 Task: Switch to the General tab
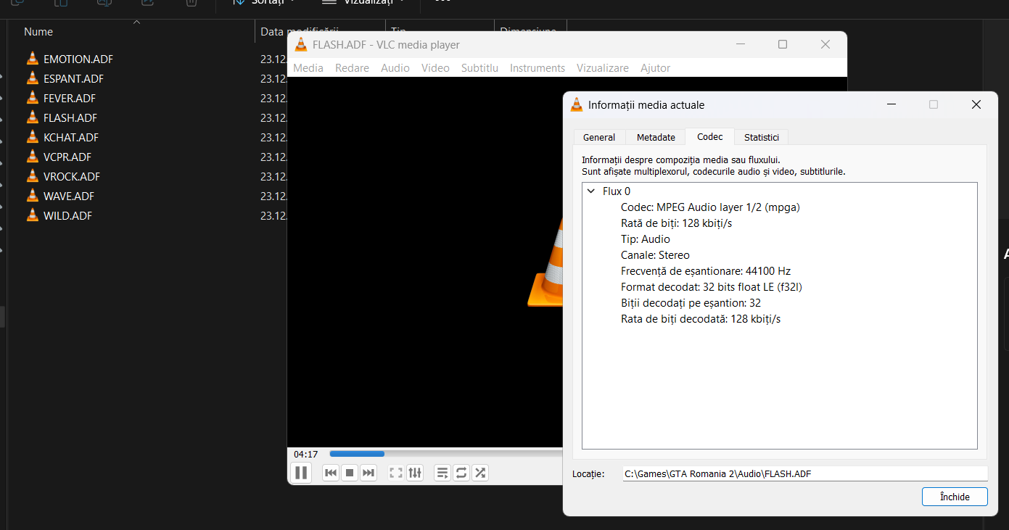point(599,137)
